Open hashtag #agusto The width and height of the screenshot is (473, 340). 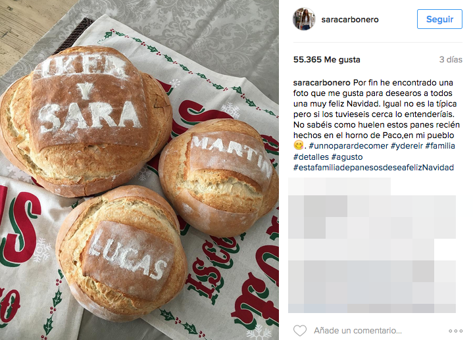click(347, 157)
